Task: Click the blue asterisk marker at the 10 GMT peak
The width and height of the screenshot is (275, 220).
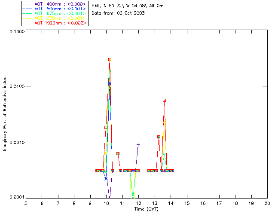Action: click(110, 83)
